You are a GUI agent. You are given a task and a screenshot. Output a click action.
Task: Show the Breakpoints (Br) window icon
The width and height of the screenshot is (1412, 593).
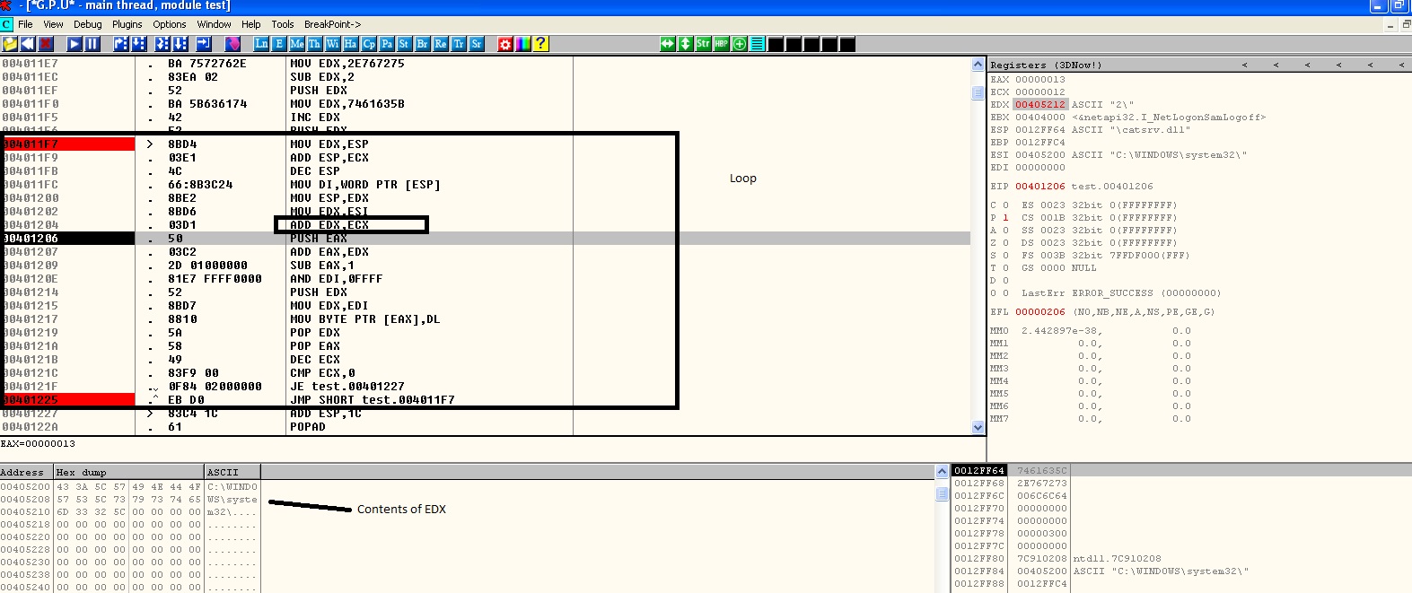pos(422,44)
